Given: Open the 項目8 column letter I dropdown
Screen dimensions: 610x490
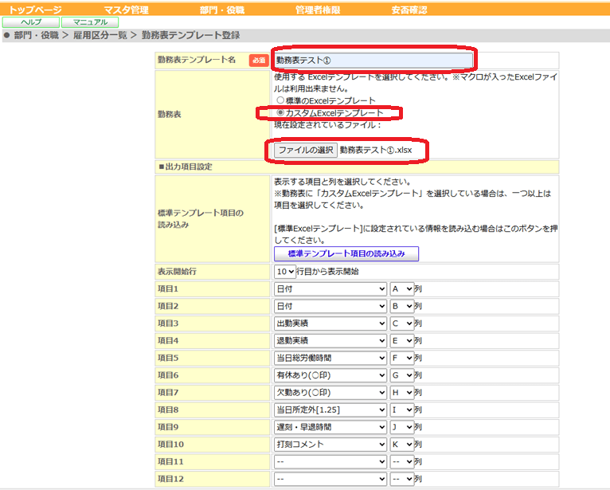Looking at the screenshot, I should pyautogui.click(x=402, y=410).
